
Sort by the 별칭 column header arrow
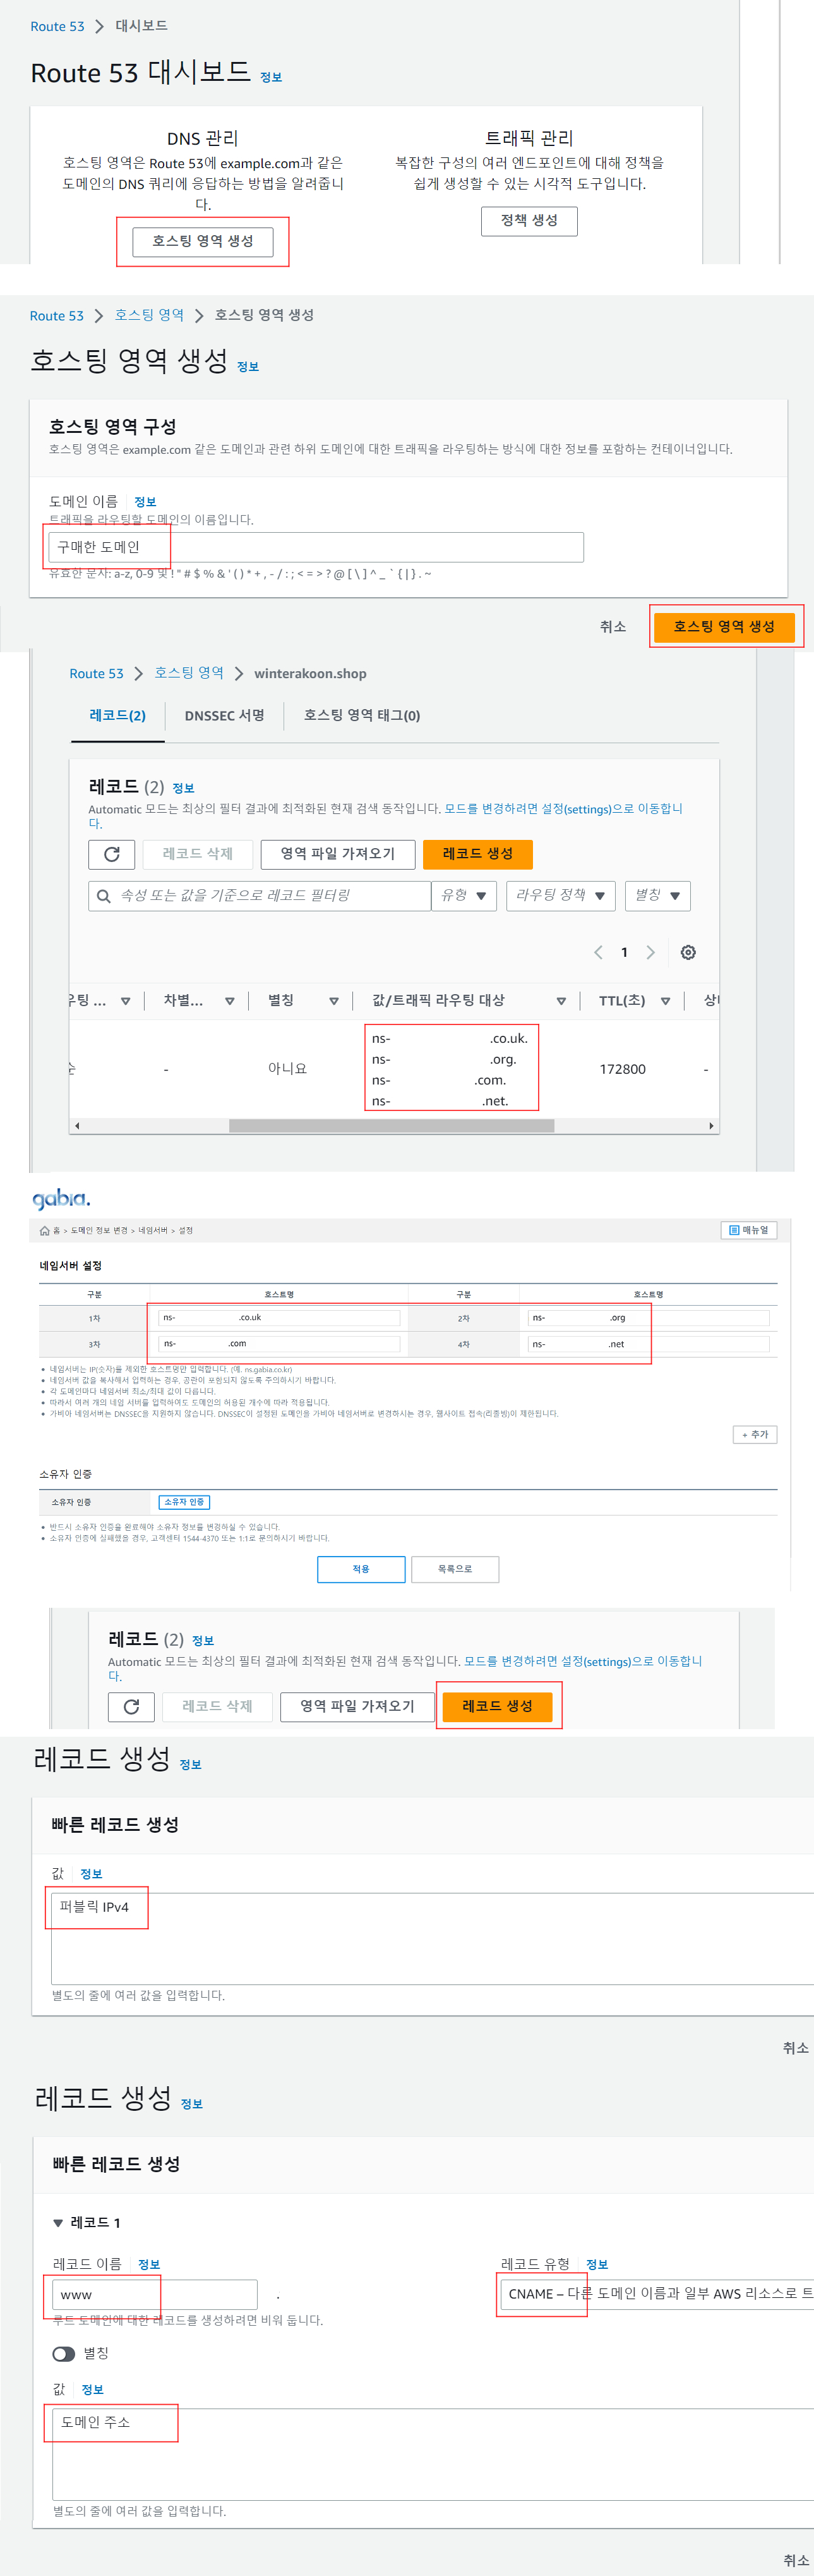333,1001
